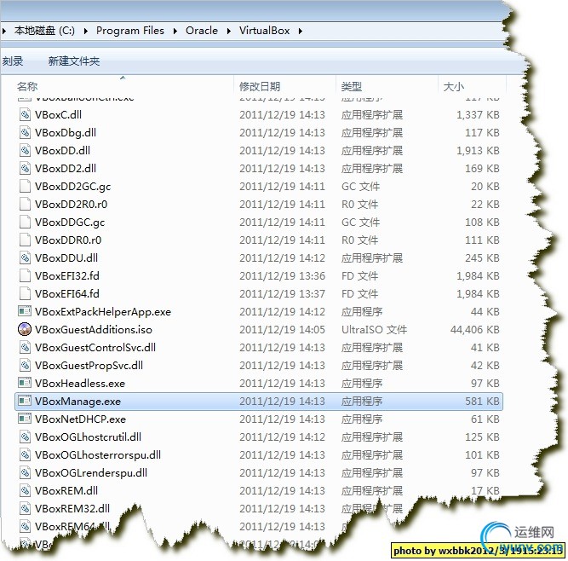Click the VBoxEFI32.fd file icon
The width and height of the screenshot is (568, 561).
[x=25, y=275]
